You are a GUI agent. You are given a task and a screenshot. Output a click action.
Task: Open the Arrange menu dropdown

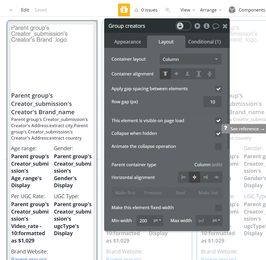pos(211,10)
